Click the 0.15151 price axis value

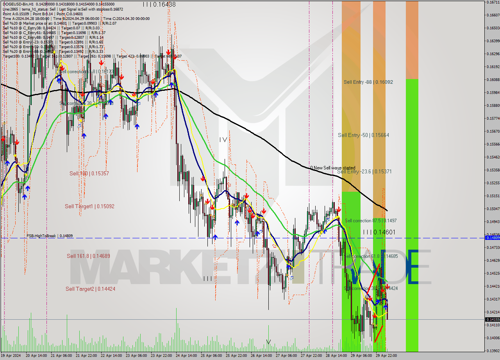click(493, 196)
